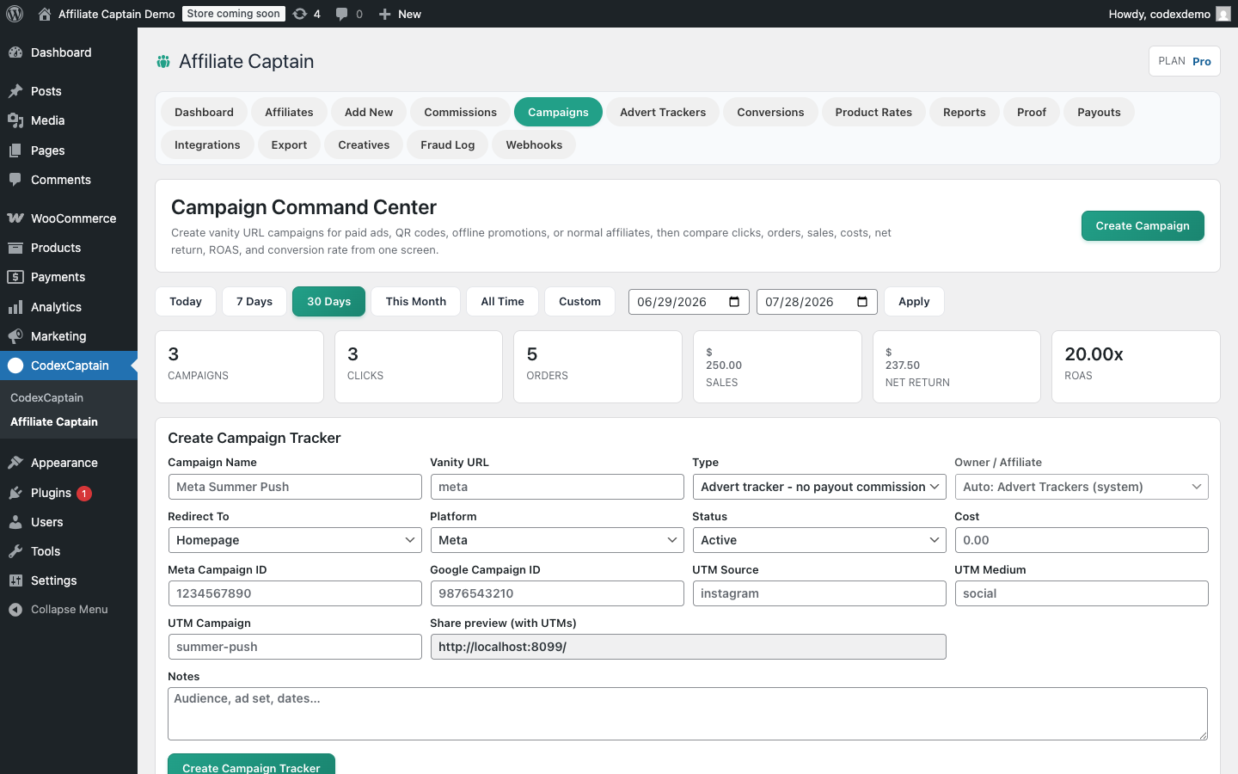Screen dimensions: 1238x774
Task: Click into the Notes text area
Action: click(x=688, y=714)
